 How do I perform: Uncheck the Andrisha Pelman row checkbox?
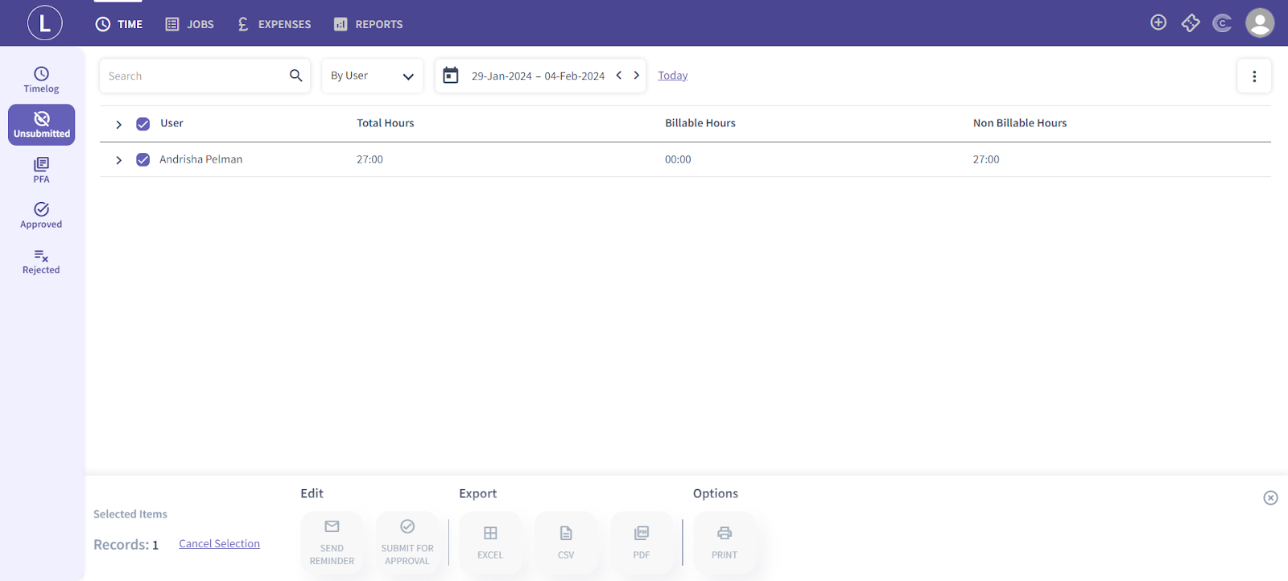pos(143,159)
